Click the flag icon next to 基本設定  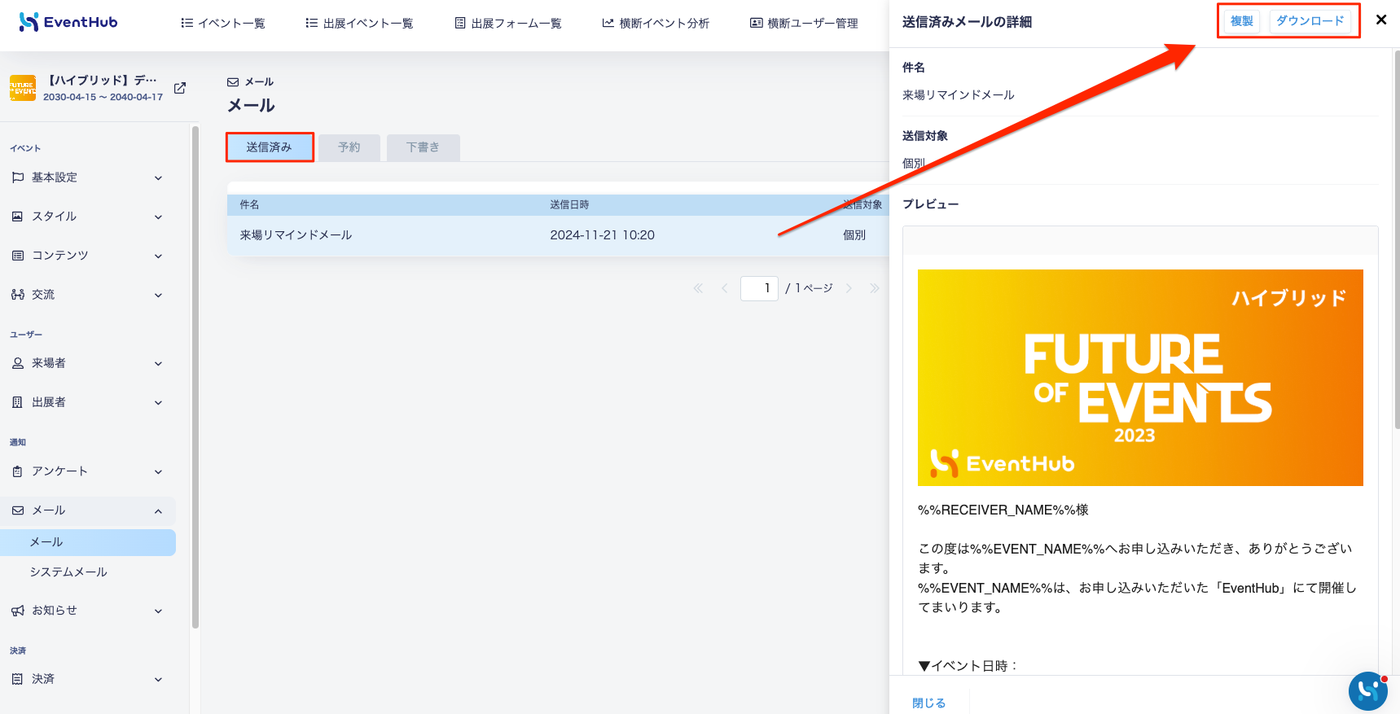(18, 177)
